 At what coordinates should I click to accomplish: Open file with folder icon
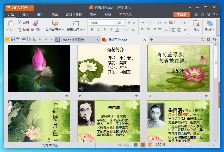click(7, 39)
